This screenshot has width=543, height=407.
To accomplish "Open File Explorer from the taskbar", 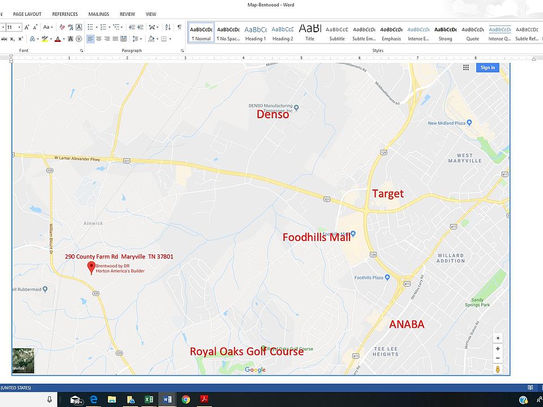I will (x=112, y=400).
